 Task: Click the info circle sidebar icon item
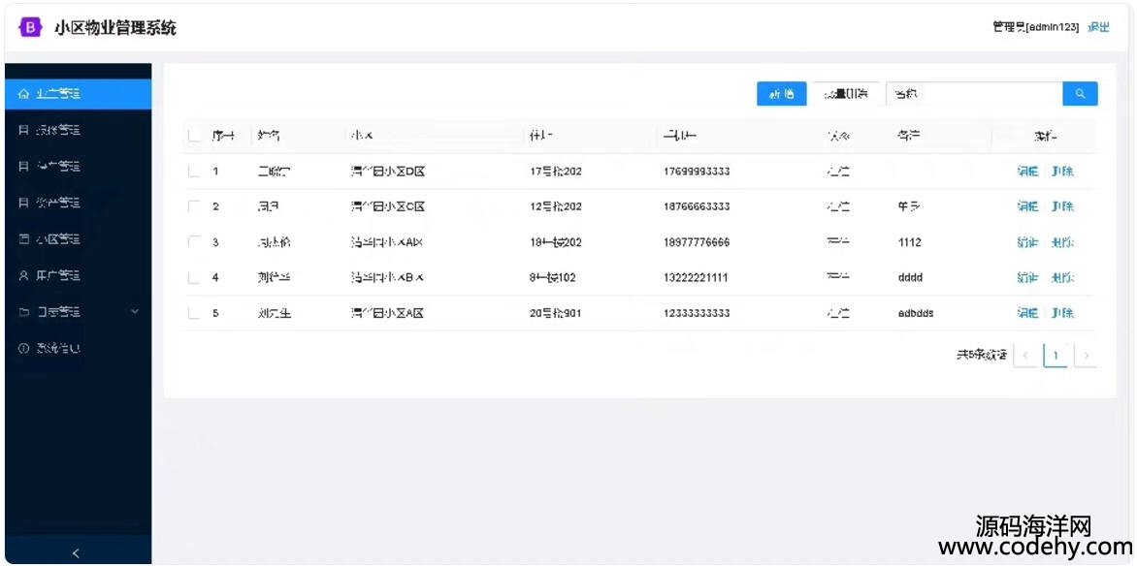point(78,348)
